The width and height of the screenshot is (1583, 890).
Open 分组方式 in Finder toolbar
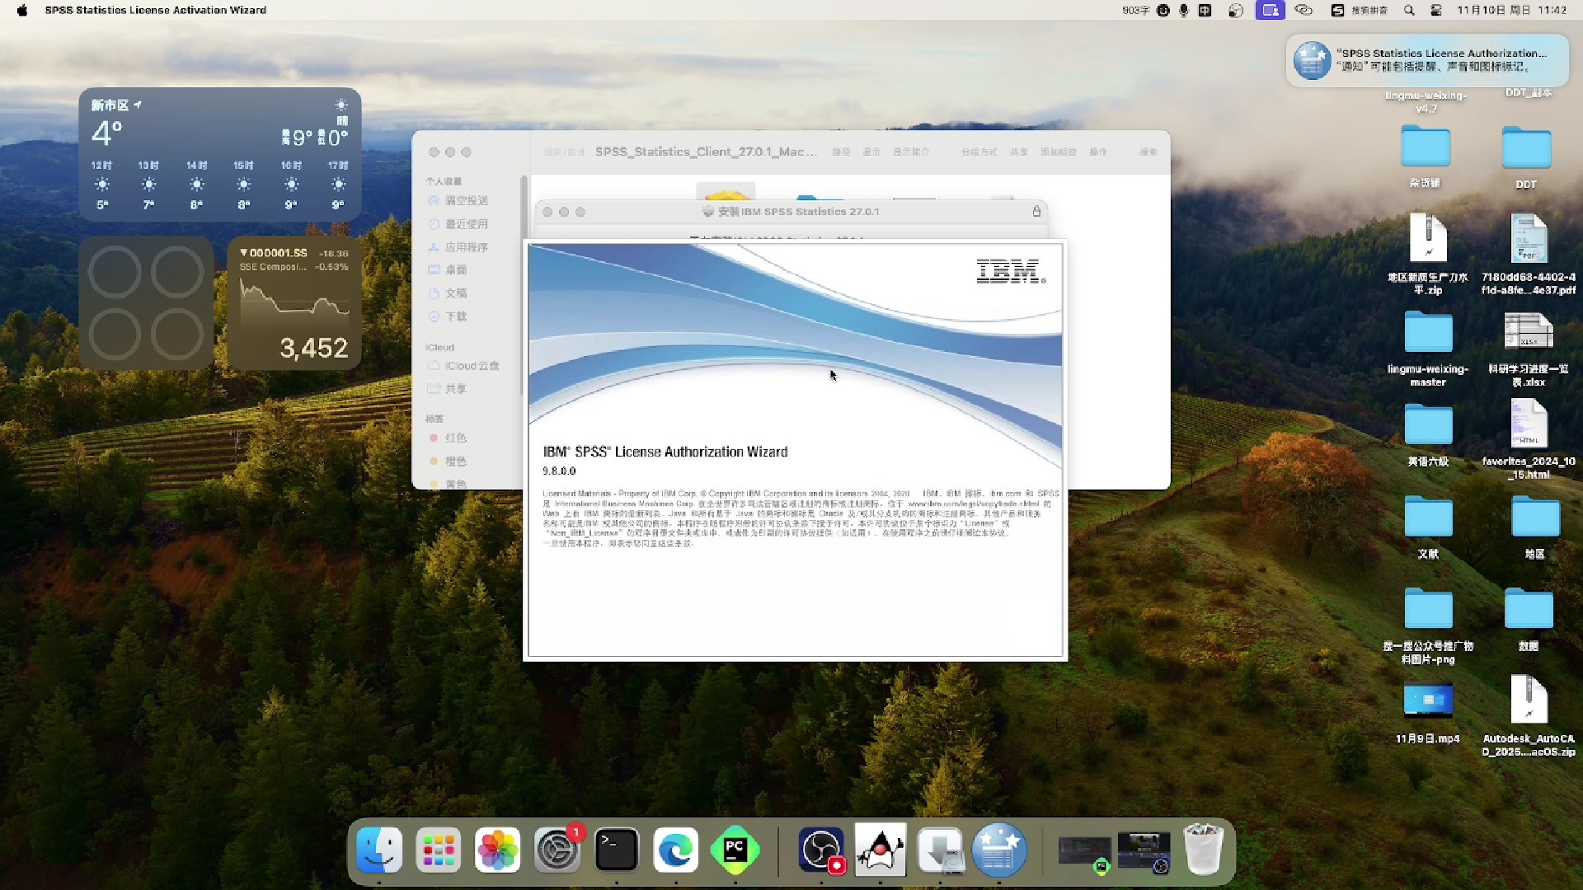pyautogui.click(x=979, y=152)
